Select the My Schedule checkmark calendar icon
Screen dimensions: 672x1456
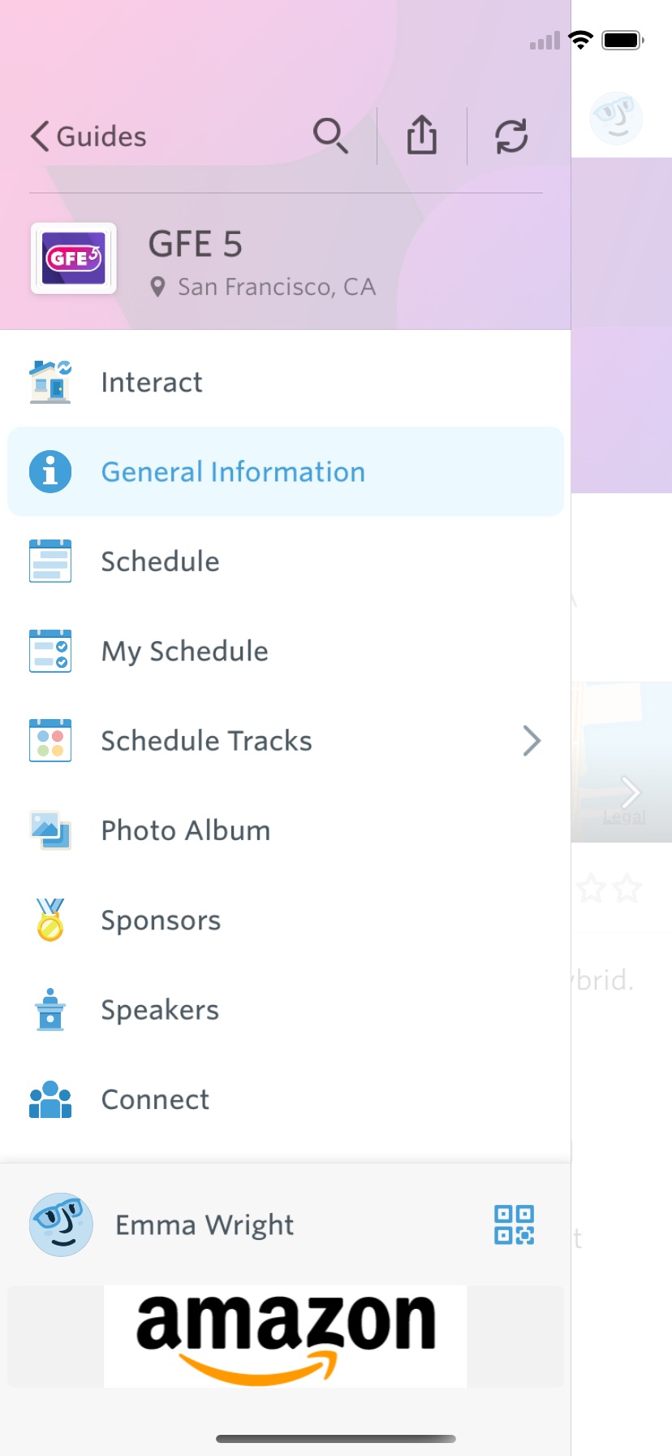click(50, 650)
